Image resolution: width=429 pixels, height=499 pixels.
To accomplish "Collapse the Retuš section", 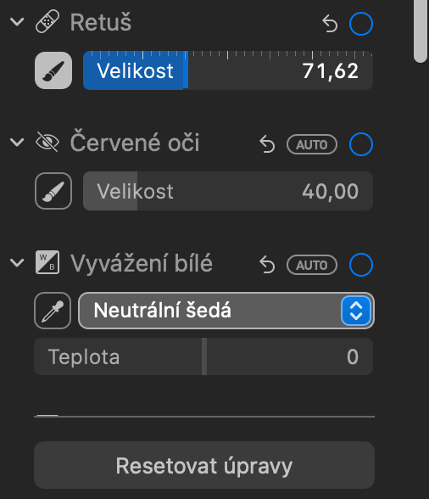I will point(17,22).
